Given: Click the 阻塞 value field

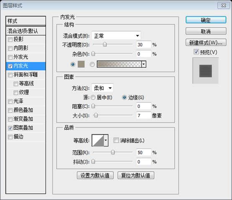Looking at the screenshot, I should [144, 106].
